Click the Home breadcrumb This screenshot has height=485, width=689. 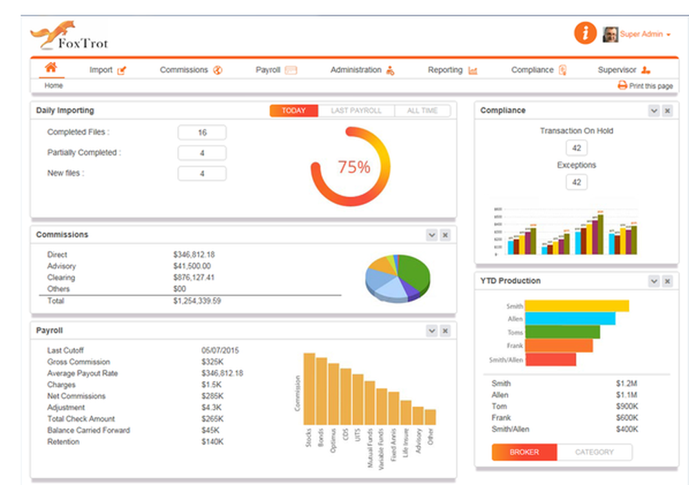[54, 85]
